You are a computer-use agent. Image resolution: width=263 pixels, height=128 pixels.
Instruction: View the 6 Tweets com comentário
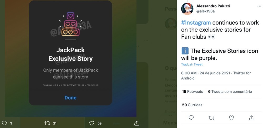[230, 92]
